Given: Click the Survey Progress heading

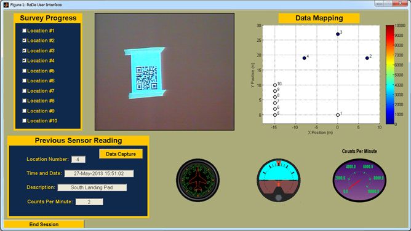Looking at the screenshot, I should coord(48,18).
